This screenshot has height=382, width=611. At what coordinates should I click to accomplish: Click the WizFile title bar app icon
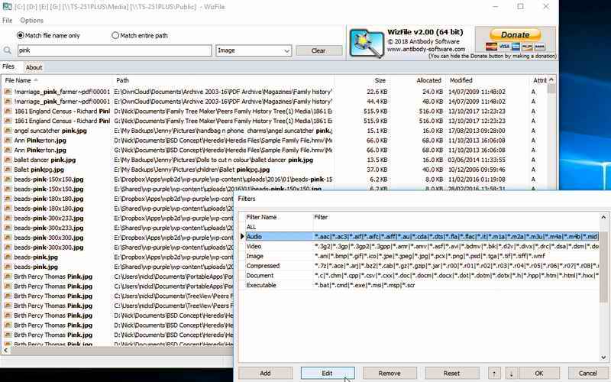[x=7, y=6]
